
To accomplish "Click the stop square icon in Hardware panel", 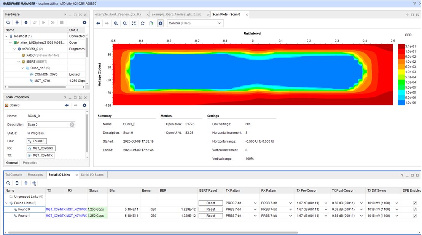I will point(62,22).
